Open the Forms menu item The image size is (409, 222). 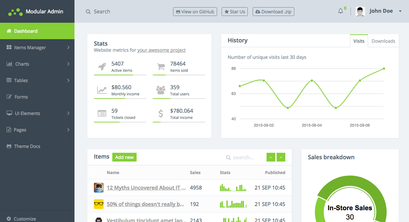pos(37,97)
